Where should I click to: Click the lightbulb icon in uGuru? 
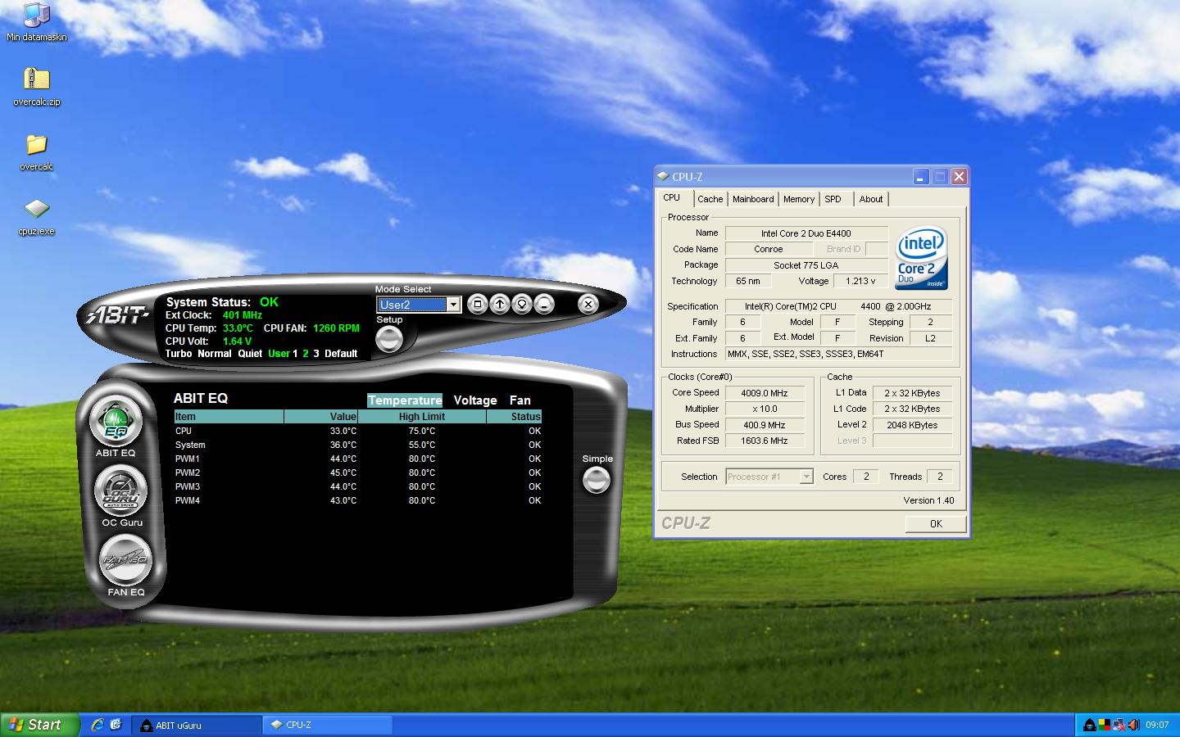(521, 304)
